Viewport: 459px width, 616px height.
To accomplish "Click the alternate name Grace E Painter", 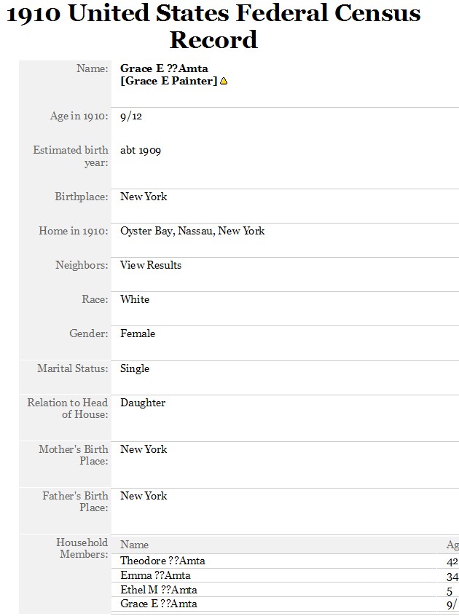I will coord(168,81).
